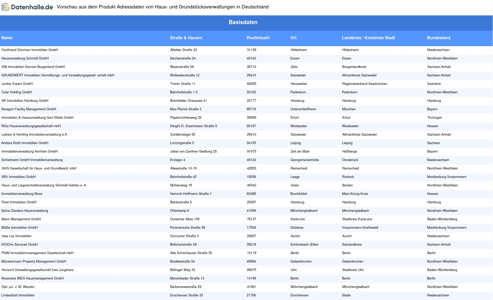Select district Stadtkreis Karlsruhe
Screen dimensions: 493x300
point(357,219)
